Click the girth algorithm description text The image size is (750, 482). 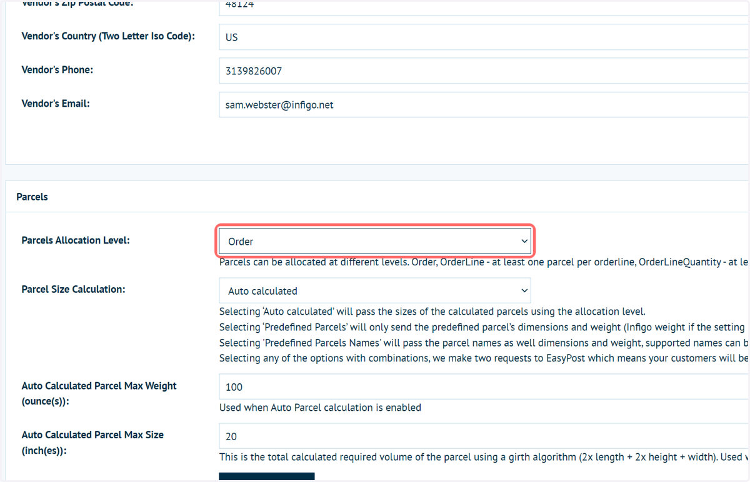click(x=484, y=457)
